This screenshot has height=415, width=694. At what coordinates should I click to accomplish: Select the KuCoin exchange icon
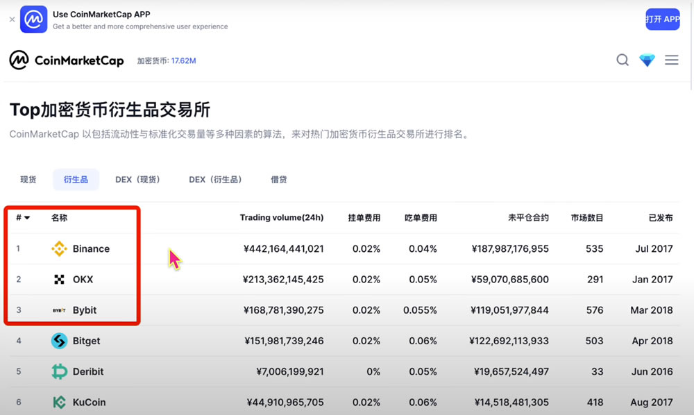tap(60, 402)
